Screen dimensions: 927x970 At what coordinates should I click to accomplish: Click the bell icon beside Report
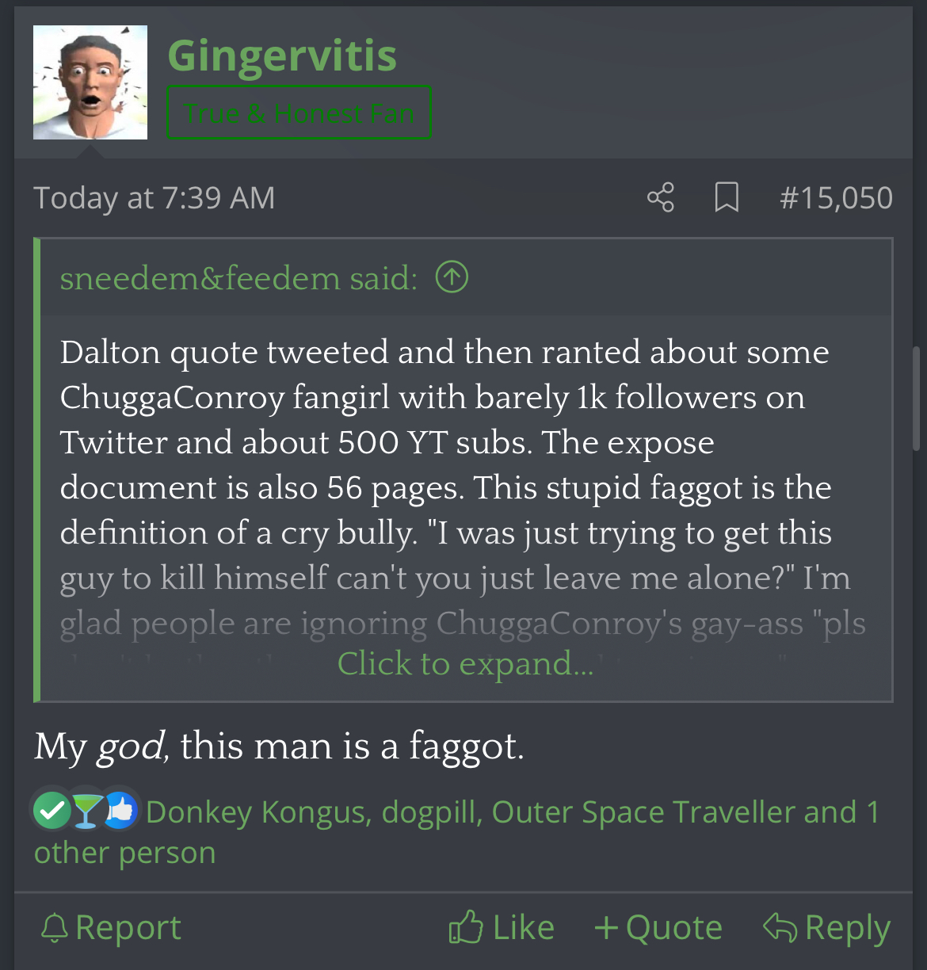[54, 928]
